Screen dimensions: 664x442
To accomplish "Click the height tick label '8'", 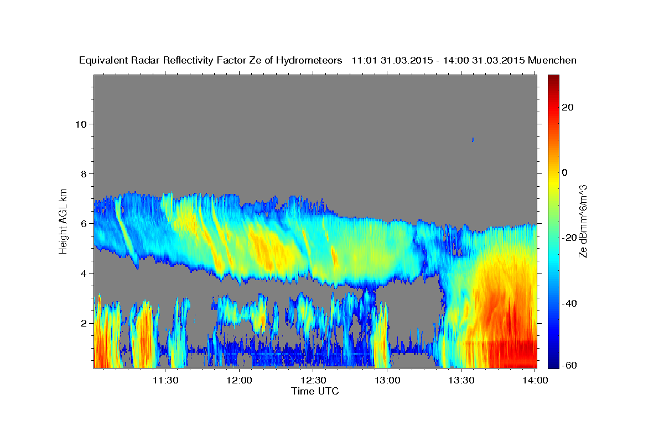I will tap(84, 173).
